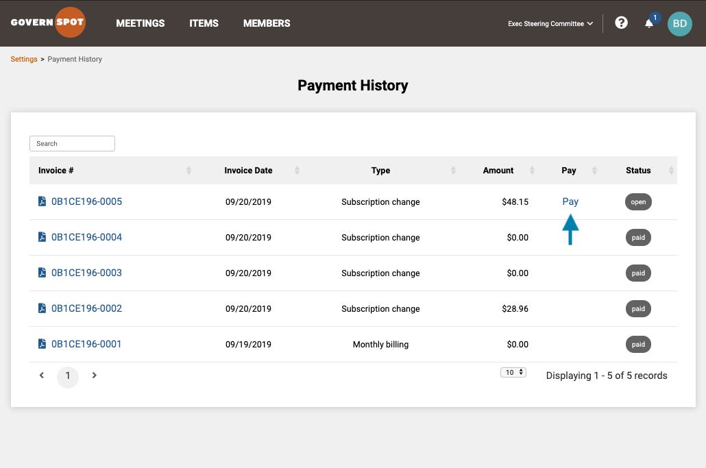The width and height of the screenshot is (706, 468).
Task: Open PDF icon for invoice 0B1CE196-0002
Action: click(42, 308)
